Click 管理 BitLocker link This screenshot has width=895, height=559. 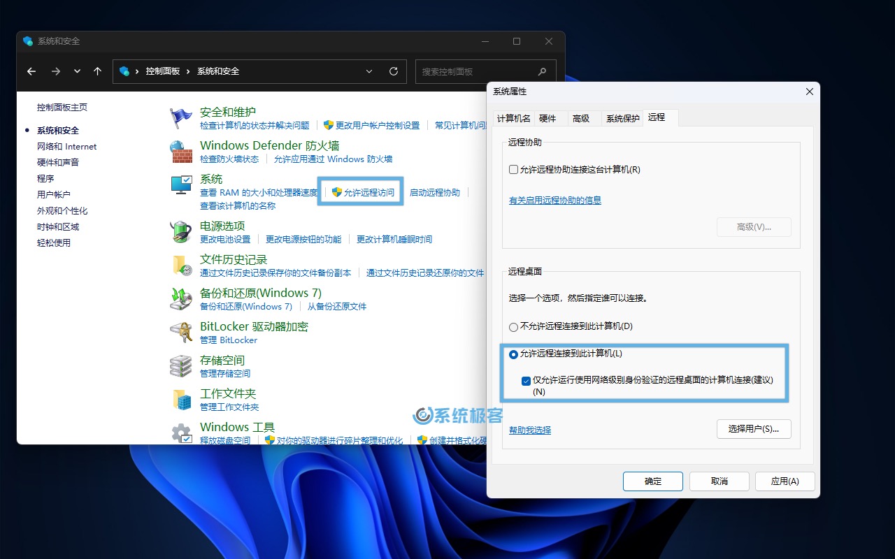229,340
